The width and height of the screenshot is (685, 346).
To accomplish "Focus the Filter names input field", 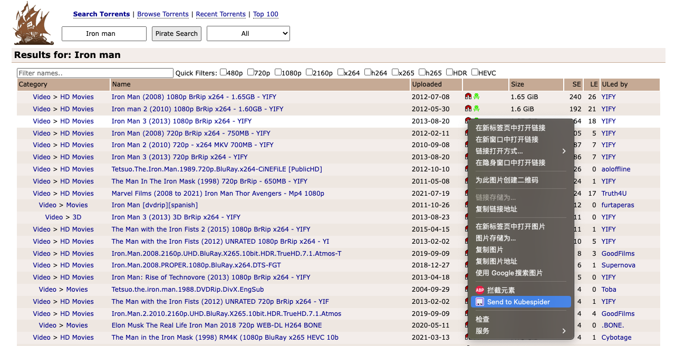I will pyautogui.click(x=95, y=73).
